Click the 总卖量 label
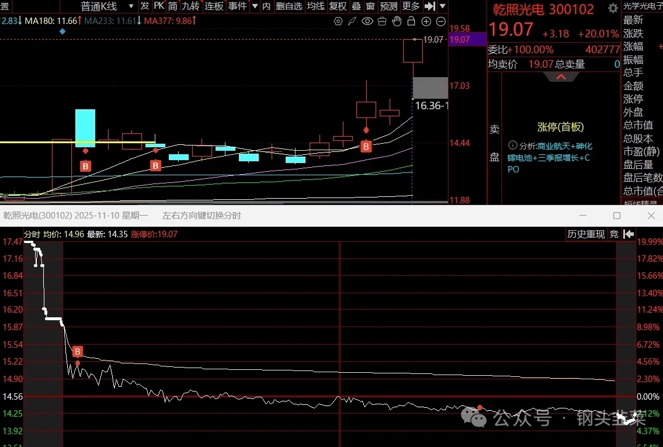 pyautogui.click(x=570, y=64)
